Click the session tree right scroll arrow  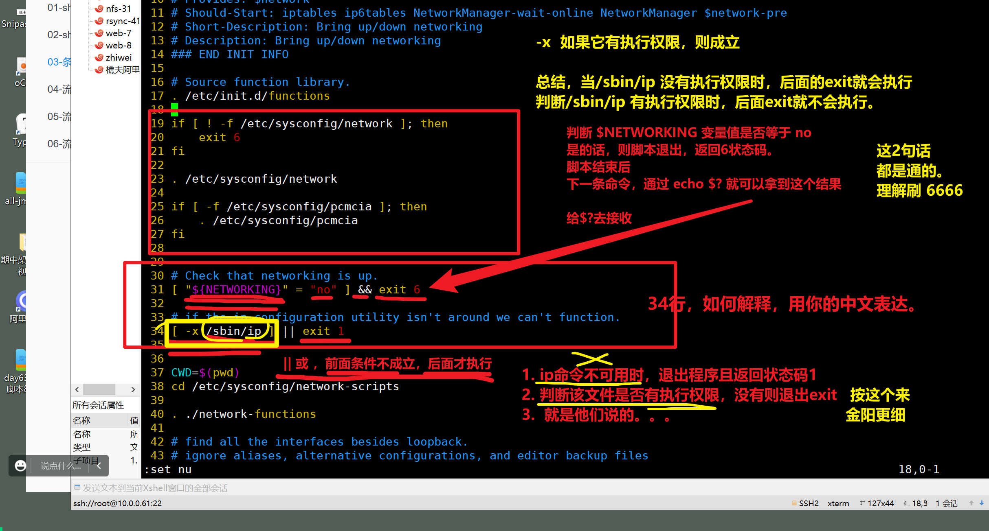(133, 389)
